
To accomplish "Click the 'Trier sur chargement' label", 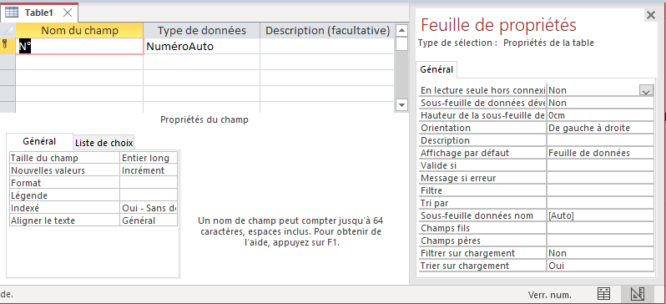I will point(465,266).
